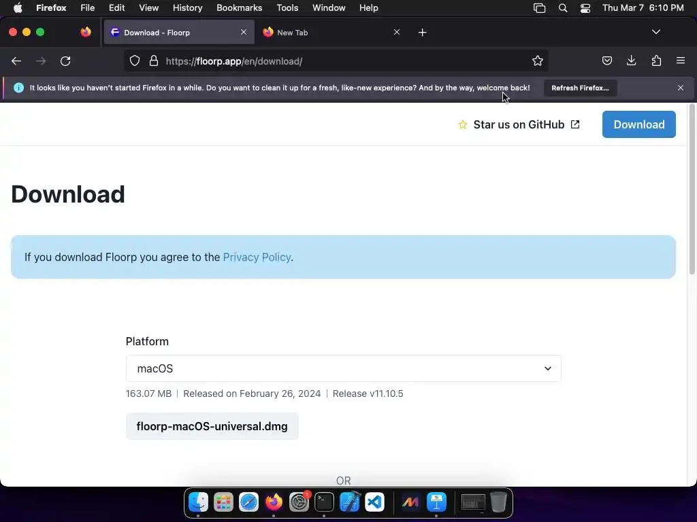Screen dimensions: 697x522
Task: Click the star icon beside Star us on GitHub
Action: click(463, 125)
